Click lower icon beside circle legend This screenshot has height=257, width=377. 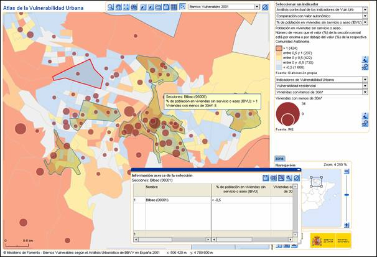pos(365,123)
